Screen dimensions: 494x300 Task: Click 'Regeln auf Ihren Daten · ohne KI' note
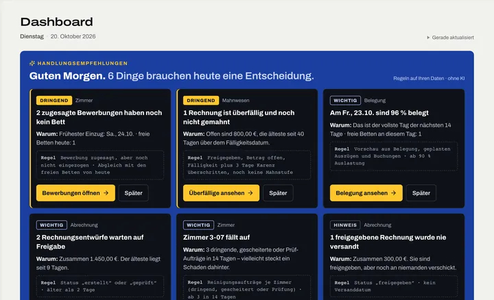coord(429,78)
